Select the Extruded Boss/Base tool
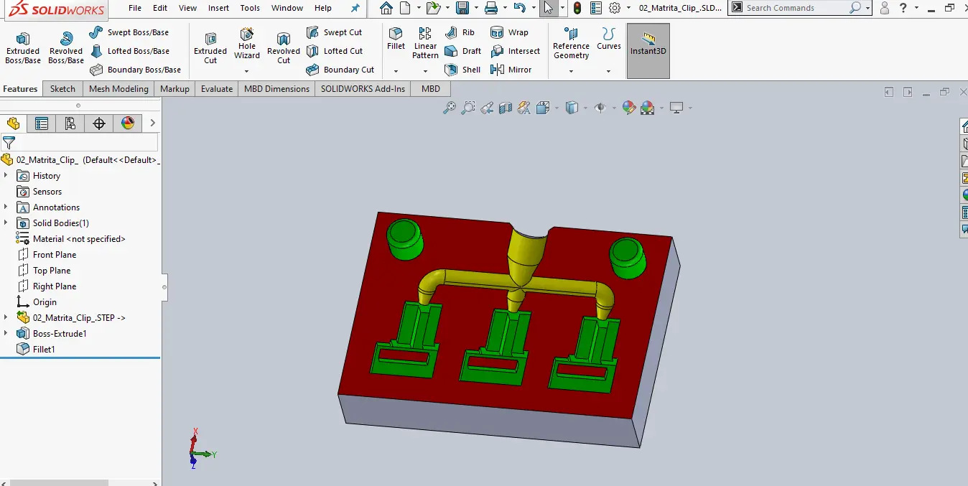 pyautogui.click(x=22, y=45)
